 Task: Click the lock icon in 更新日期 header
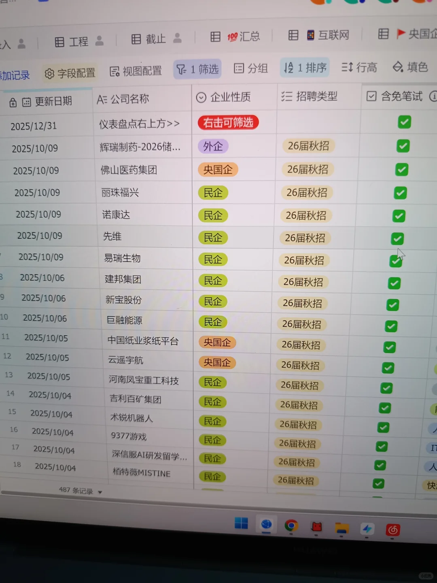coord(13,103)
